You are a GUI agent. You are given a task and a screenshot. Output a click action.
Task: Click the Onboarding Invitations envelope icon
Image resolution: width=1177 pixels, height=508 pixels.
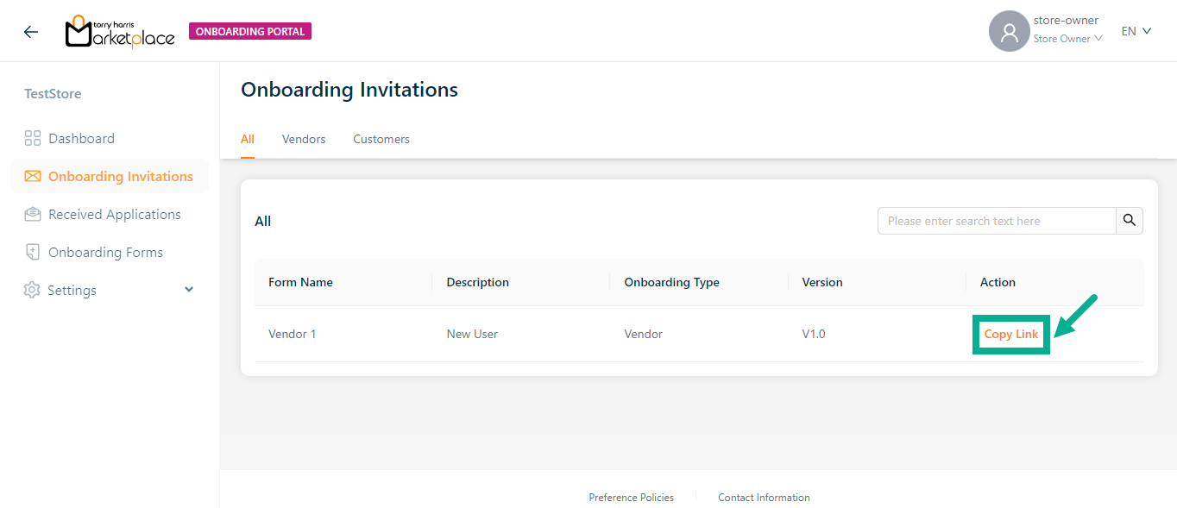[33, 177]
